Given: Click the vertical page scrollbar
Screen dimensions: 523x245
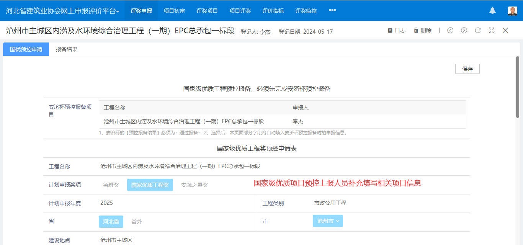Looking at the screenshot, I should tap(518, 88).
